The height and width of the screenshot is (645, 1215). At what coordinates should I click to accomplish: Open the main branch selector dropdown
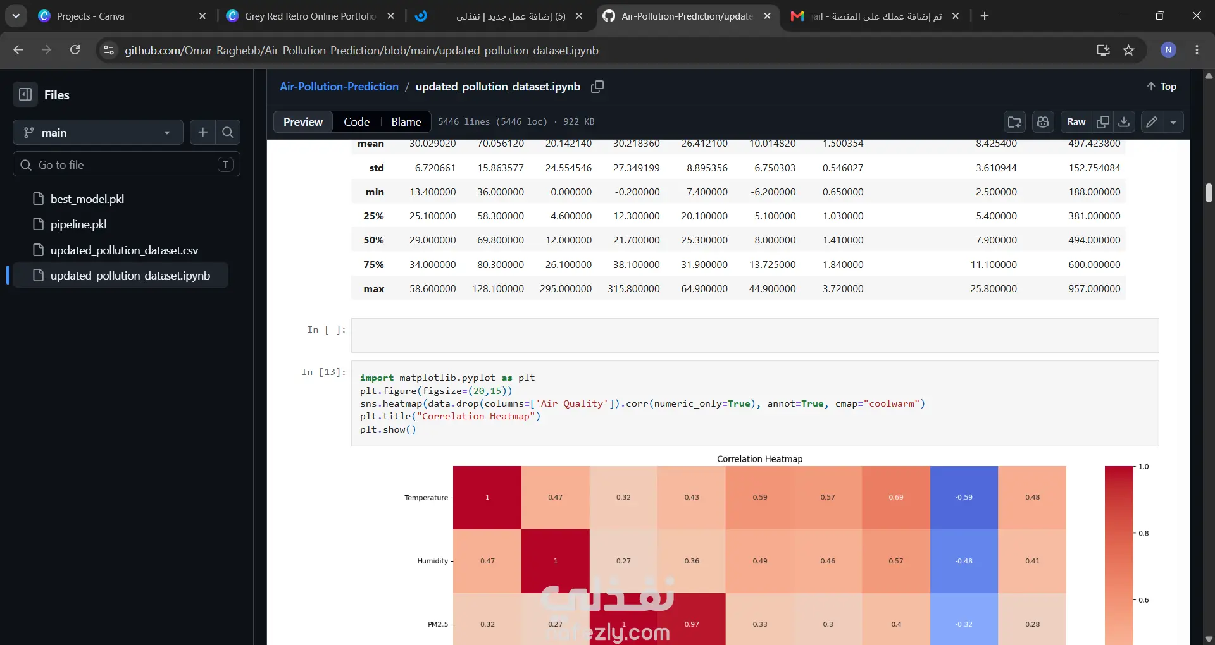click(x=98, y=132)
